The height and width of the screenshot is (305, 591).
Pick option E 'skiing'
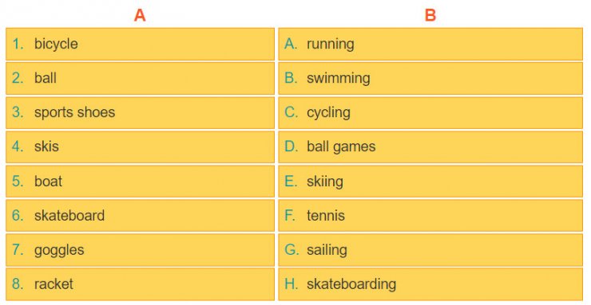pos(430,181)
